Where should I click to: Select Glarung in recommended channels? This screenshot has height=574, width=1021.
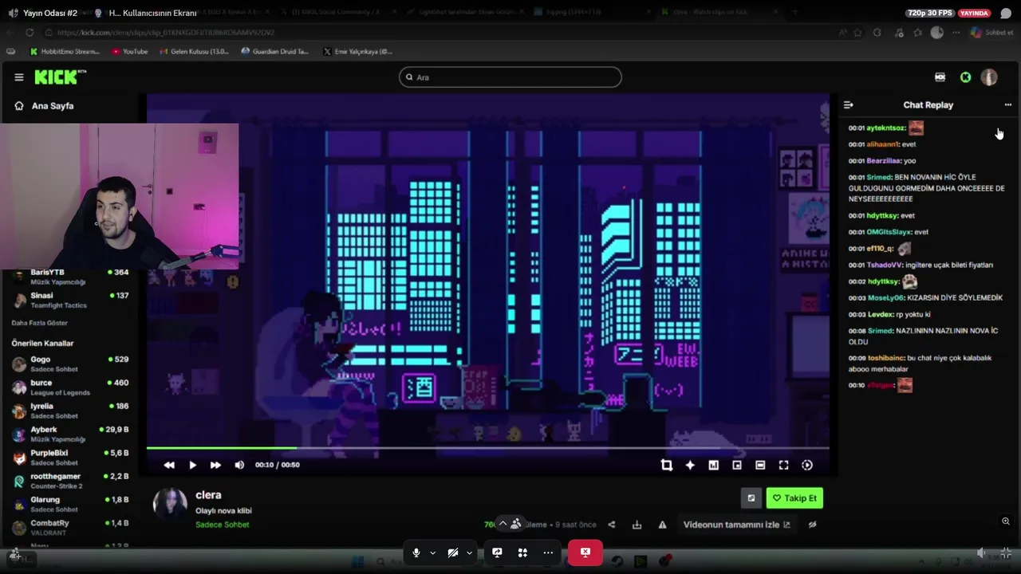(x=70, y=504)
